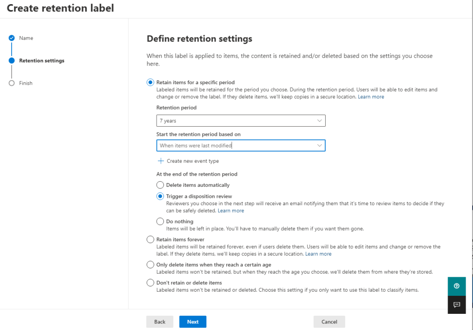The width and height of the screenshot is (473, 330).
Task: Select the Do nothing radio option
Action: click(x=160, y=221)
